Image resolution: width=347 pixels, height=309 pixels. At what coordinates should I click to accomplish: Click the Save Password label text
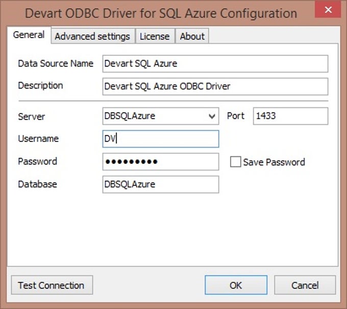274,162
